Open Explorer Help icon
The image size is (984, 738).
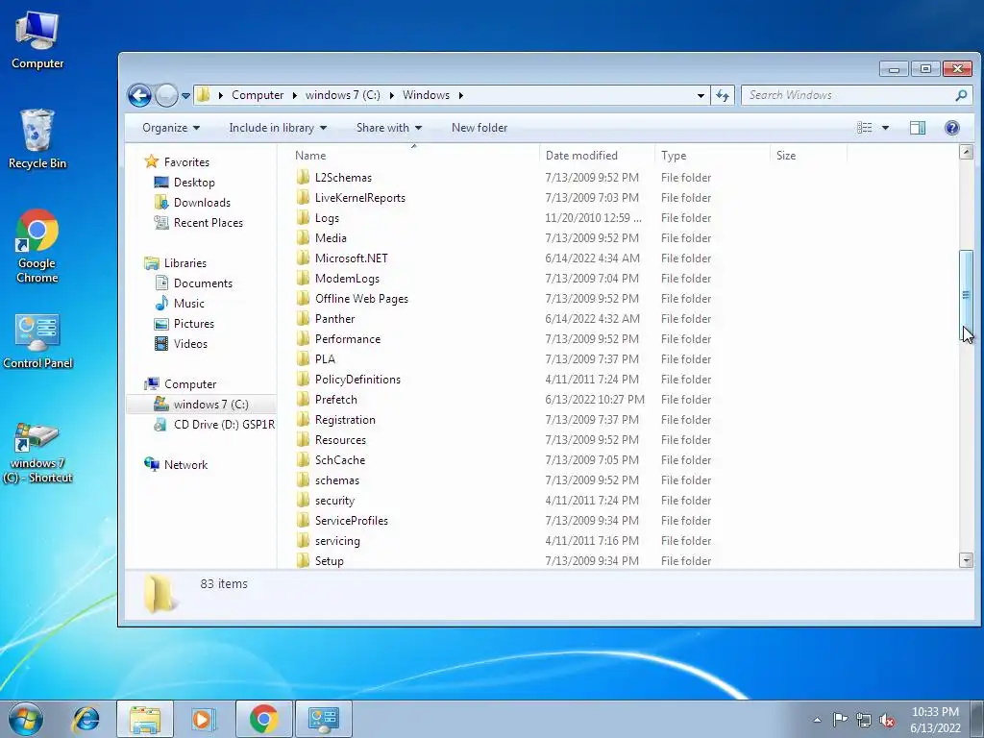click(x=952, y=128)
